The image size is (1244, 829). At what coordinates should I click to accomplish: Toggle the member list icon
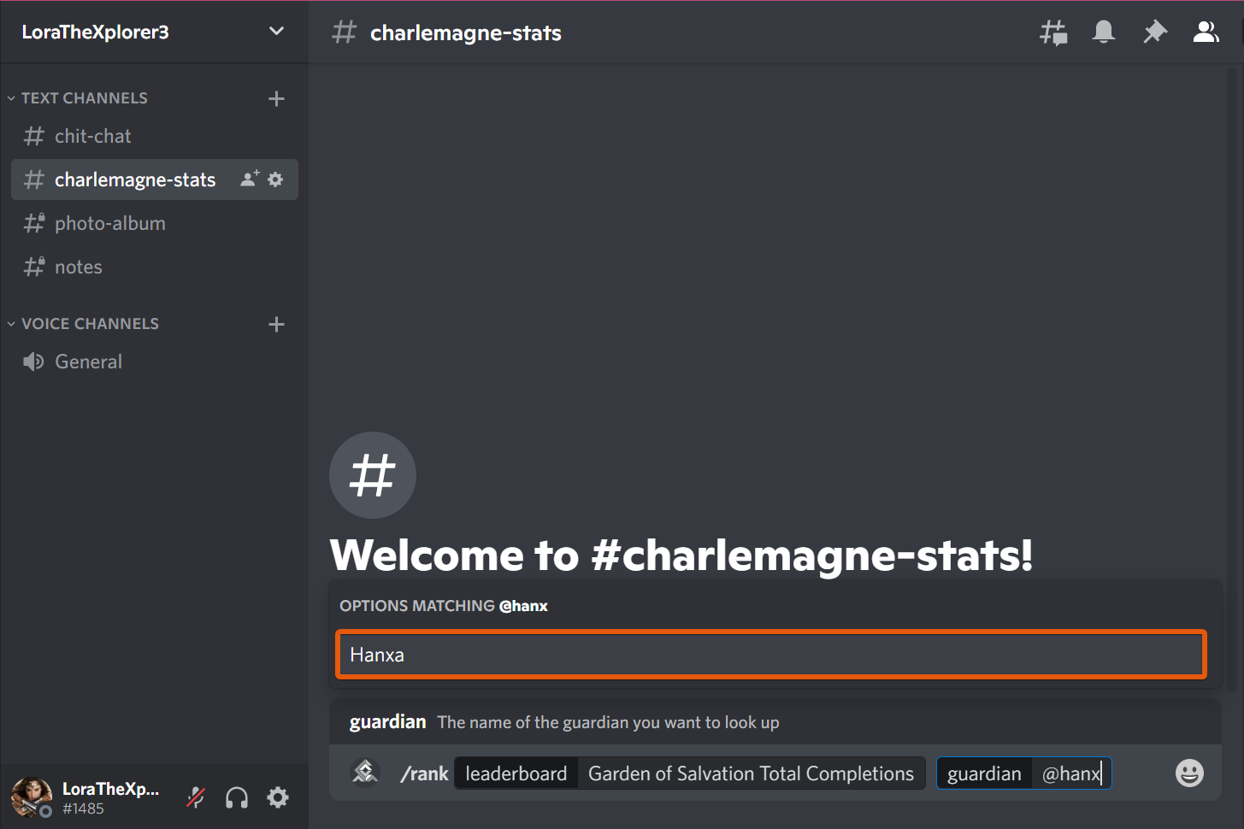click(x=1206, y=32)
